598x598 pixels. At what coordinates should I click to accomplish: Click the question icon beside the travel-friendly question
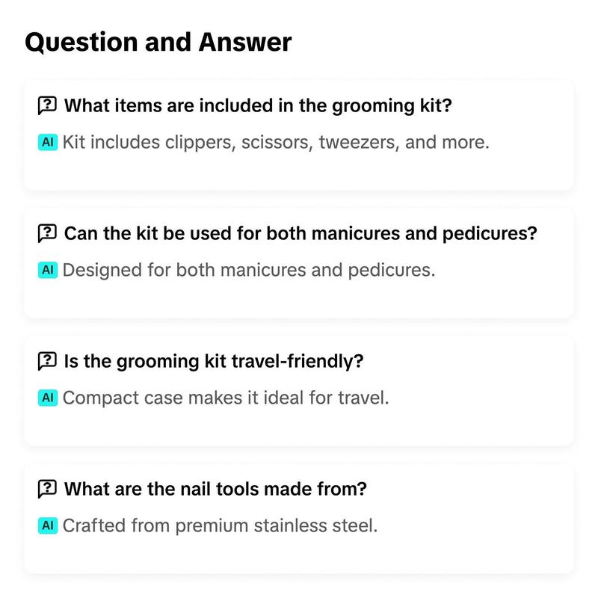[47, 361]
